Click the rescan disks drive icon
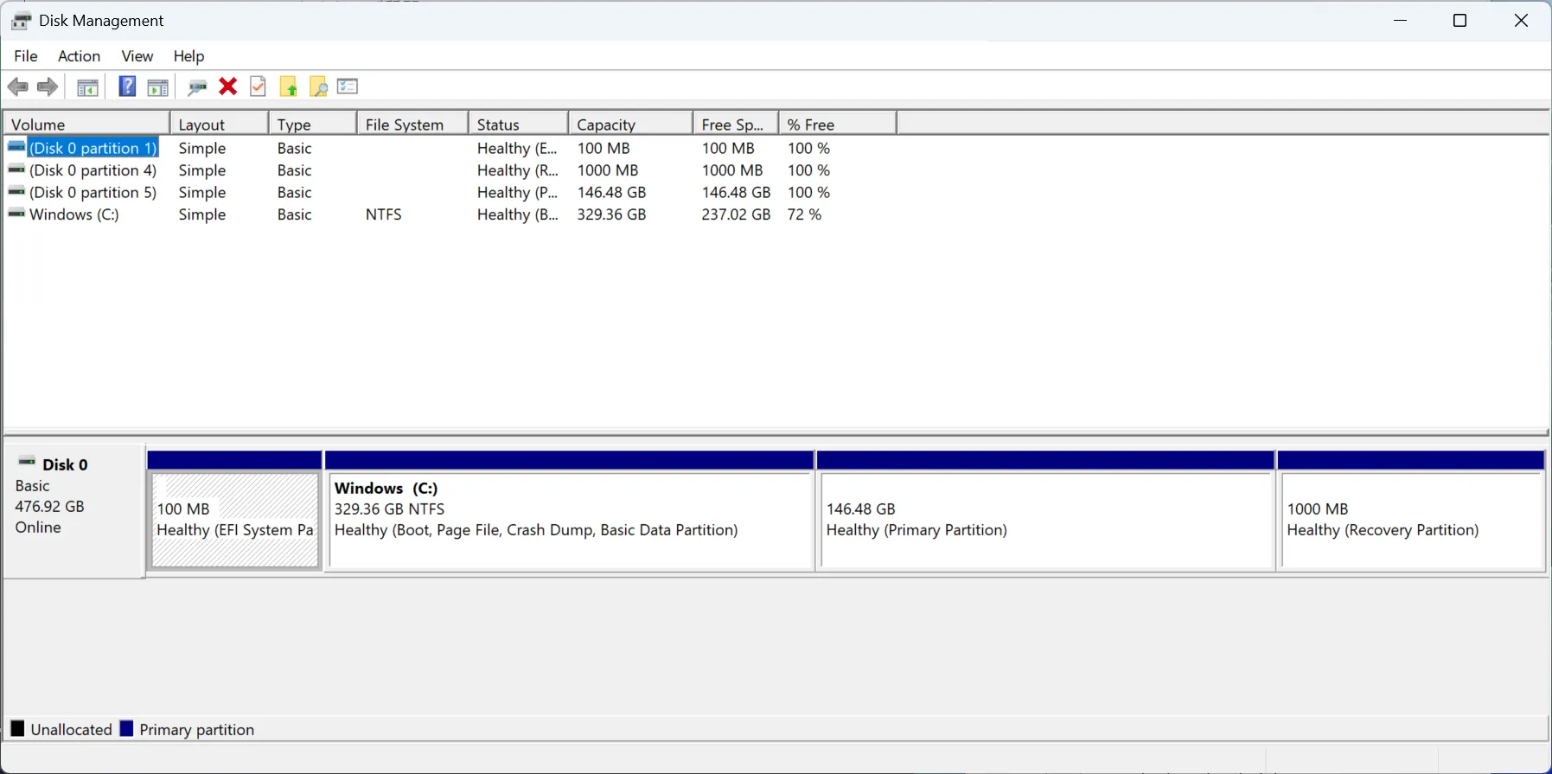1552x774 pixels. [197, 86]
